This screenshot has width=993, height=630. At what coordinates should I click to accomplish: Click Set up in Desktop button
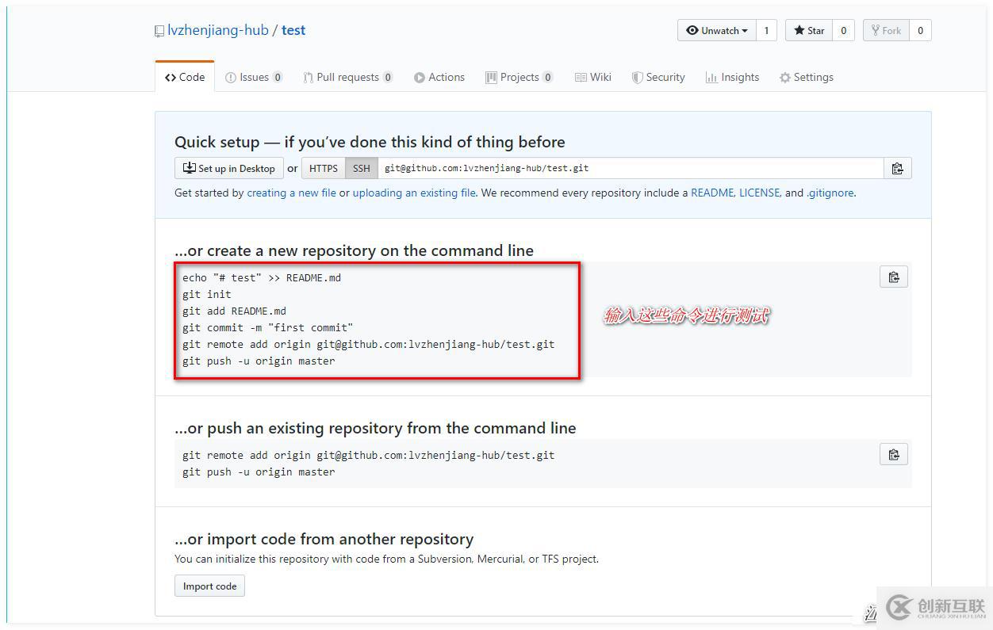click(x=229, y=168)
